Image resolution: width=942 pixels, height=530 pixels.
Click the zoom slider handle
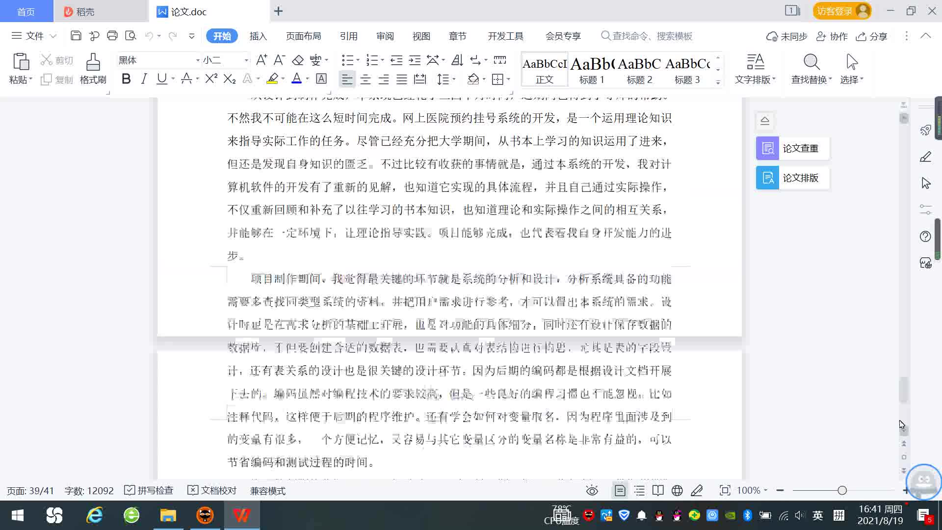842,490
